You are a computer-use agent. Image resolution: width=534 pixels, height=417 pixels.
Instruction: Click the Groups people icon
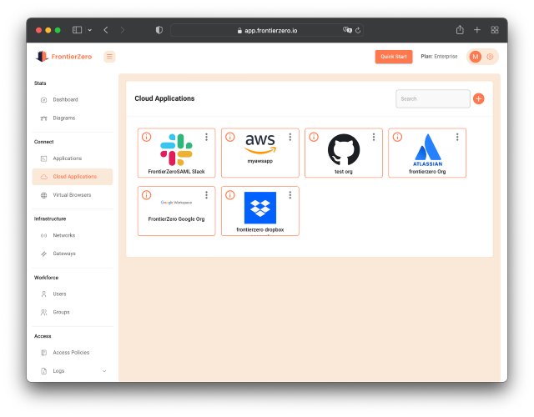[43, 312]
